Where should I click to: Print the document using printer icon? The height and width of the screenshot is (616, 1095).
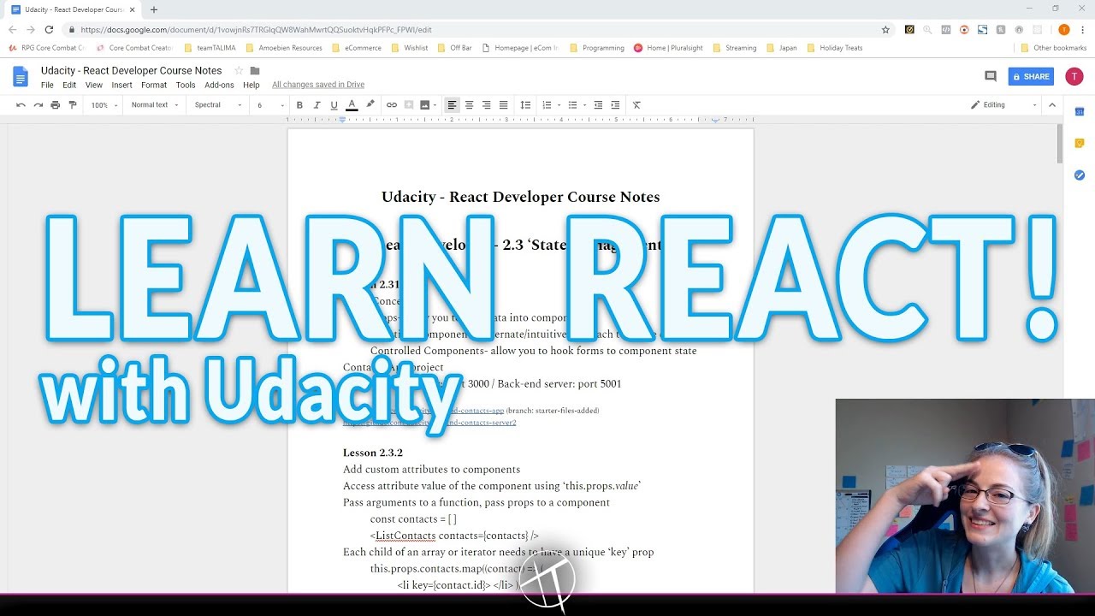coord(55,105)
